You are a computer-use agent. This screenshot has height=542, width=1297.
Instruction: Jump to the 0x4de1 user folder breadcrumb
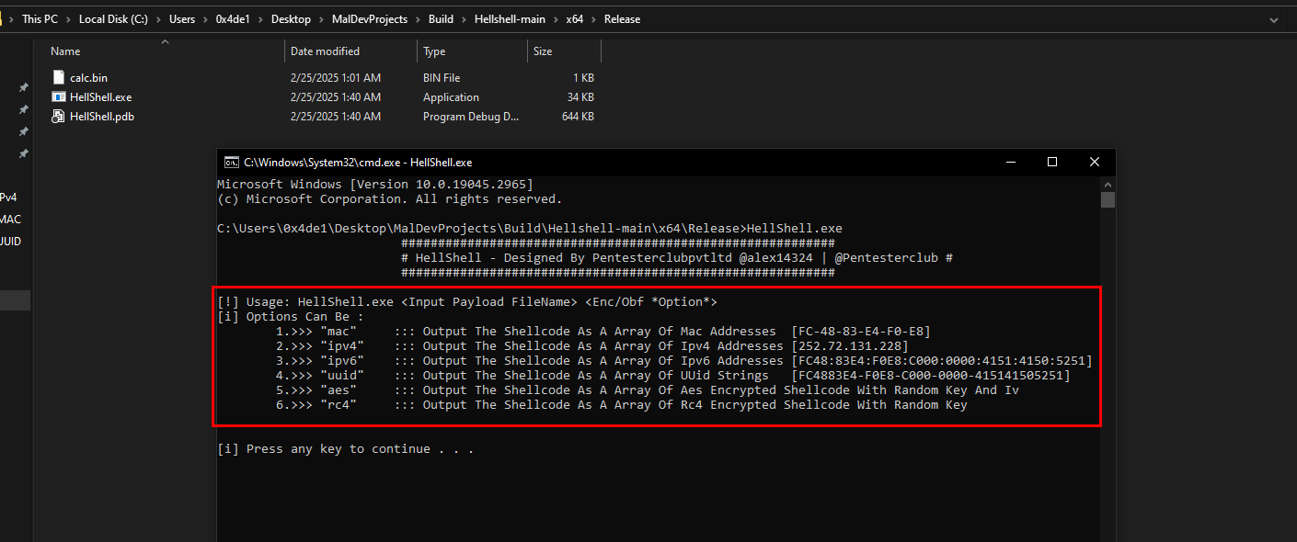(232, 19)
